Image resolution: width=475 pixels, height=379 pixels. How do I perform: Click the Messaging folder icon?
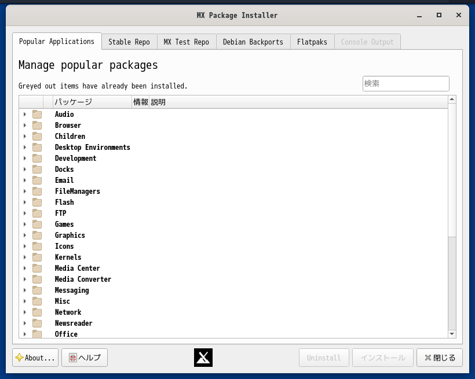point(37,290)
